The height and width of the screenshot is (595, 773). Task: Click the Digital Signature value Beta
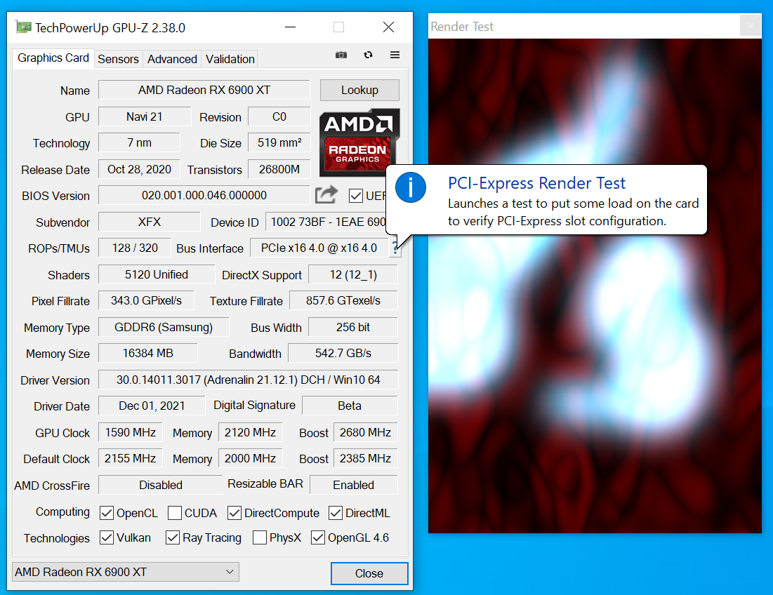[x=350, y=406]
